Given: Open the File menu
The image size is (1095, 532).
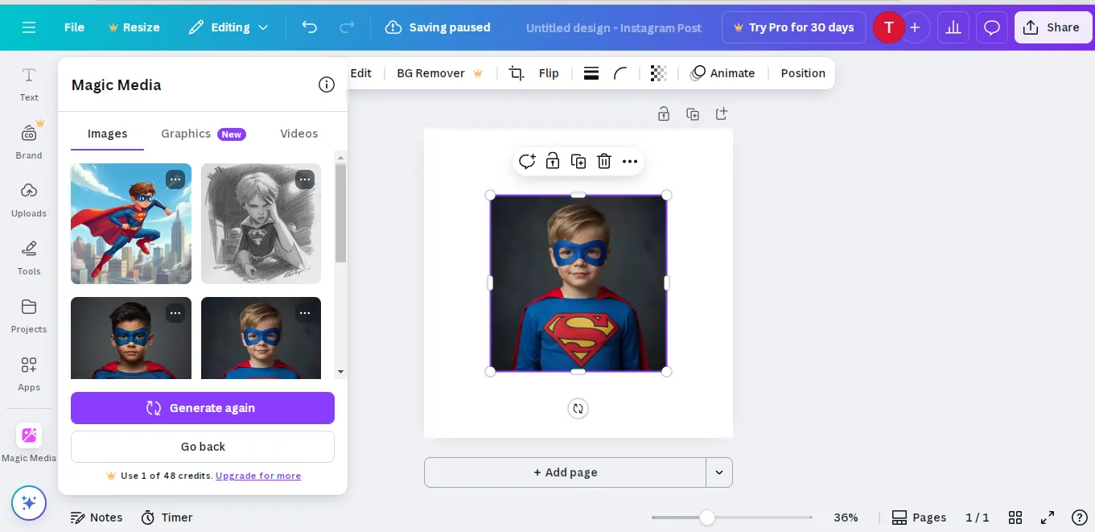Looking at the screenshot, I should pos(74,27).
